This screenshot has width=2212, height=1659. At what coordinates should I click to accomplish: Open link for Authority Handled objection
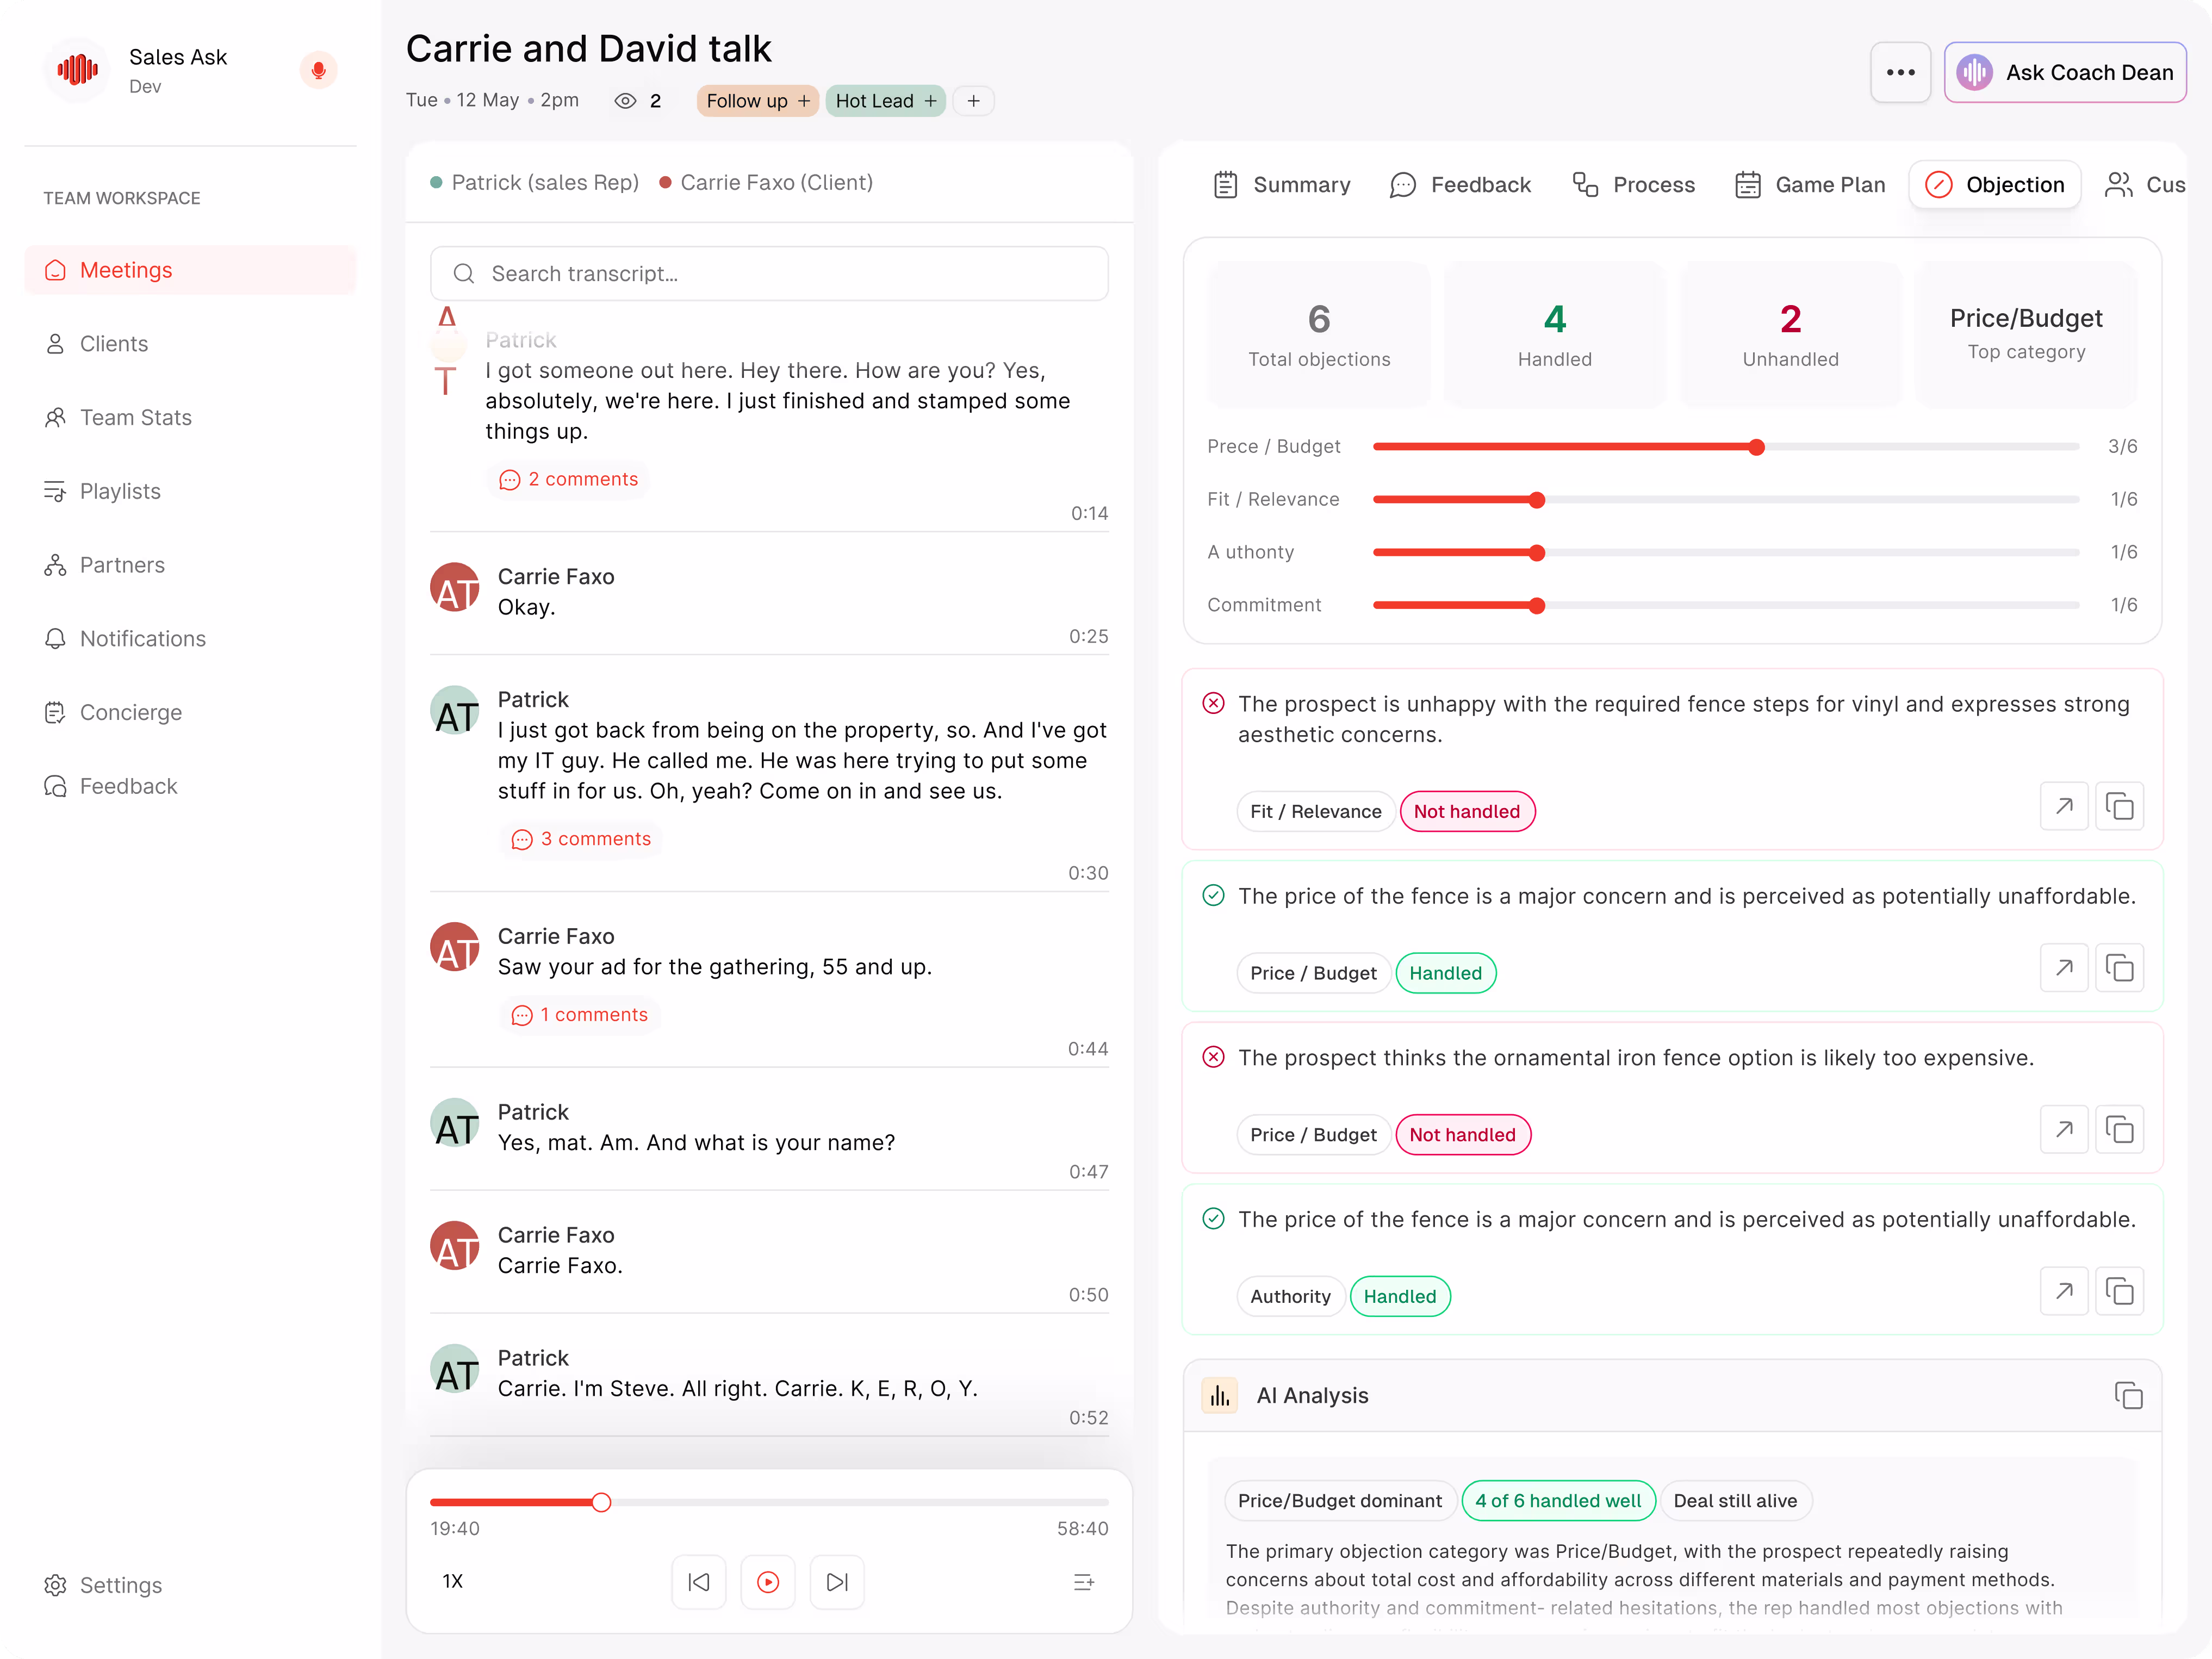pos(2064,1291)
